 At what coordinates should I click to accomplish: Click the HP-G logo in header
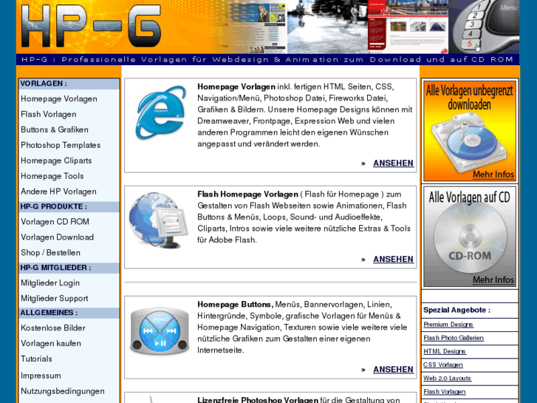tap(91, 27)
